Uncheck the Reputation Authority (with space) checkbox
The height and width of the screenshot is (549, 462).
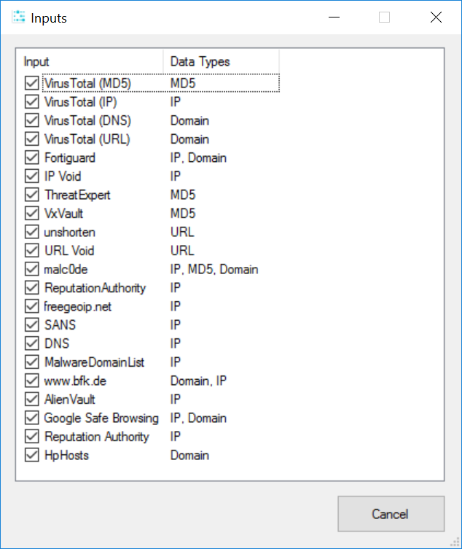32,436
